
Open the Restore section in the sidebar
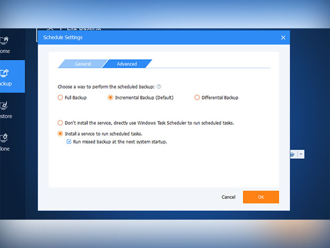pyautogui.click(x=5, y=110)
